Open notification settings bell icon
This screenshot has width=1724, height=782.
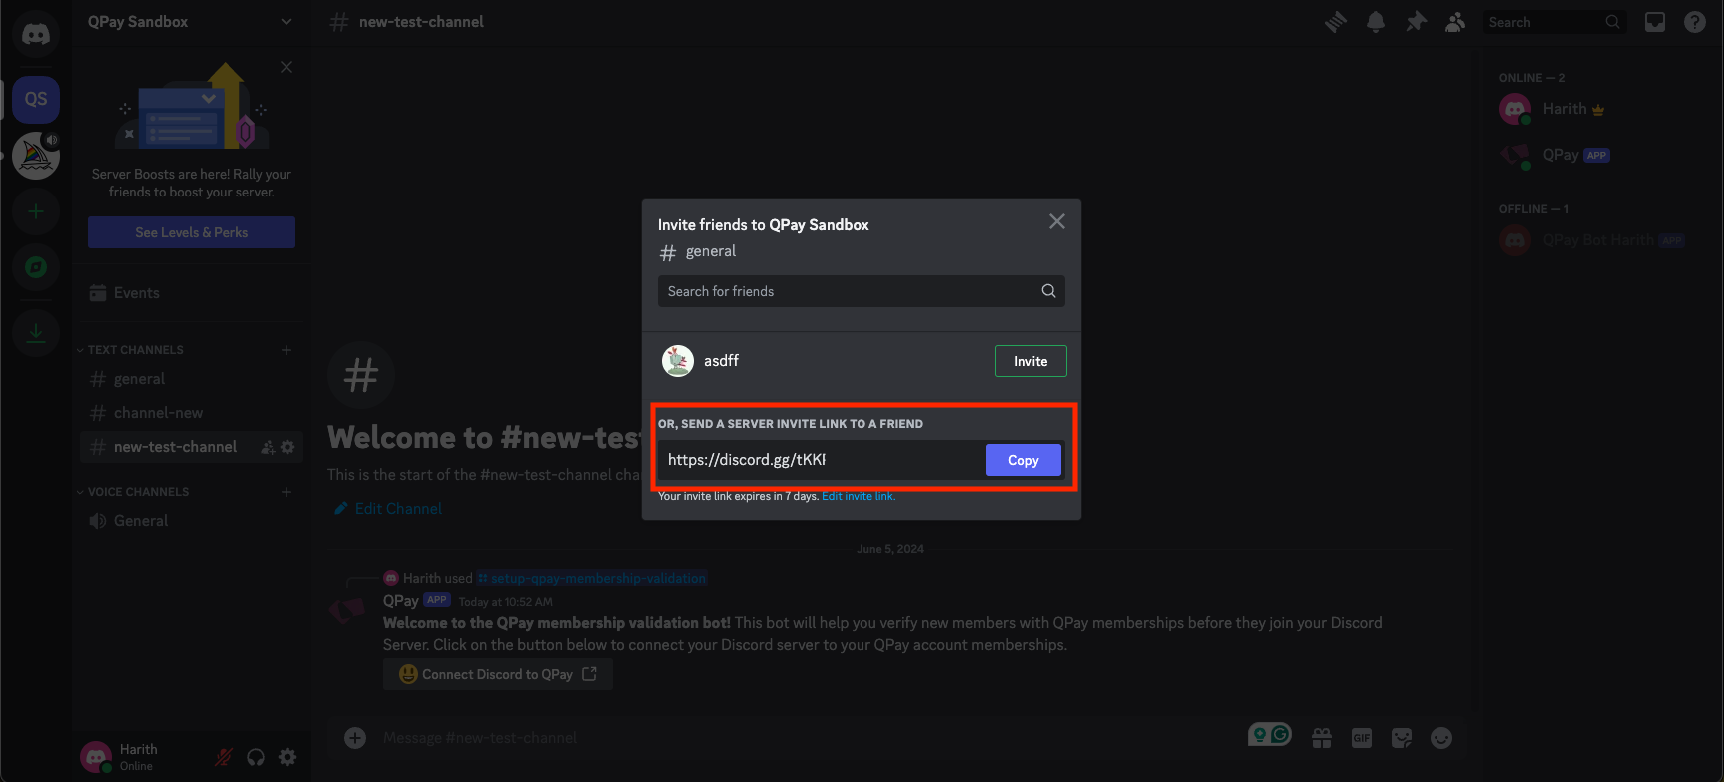tap(1376, 22)
